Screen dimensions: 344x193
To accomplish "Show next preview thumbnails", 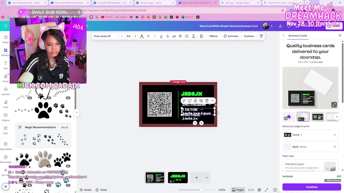I will (x=337, y=117).
